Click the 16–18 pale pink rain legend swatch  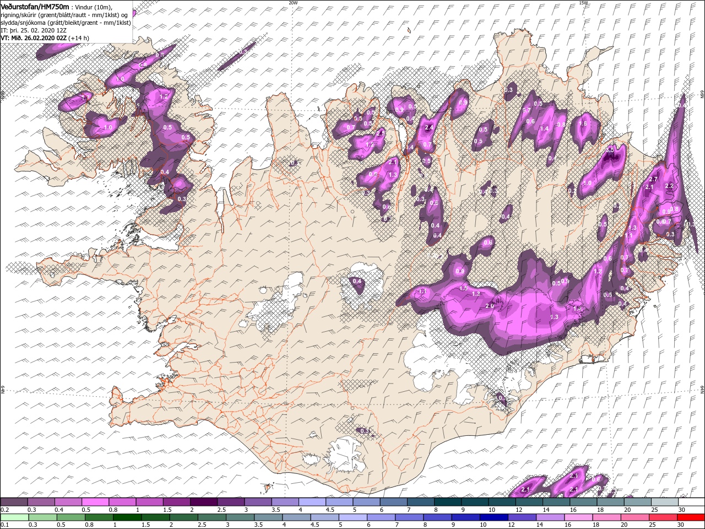[x=577, y=517]
